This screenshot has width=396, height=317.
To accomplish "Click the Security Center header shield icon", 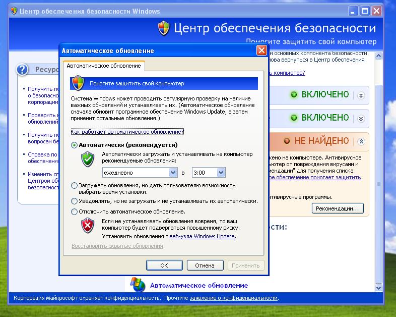I will point(164,28).
